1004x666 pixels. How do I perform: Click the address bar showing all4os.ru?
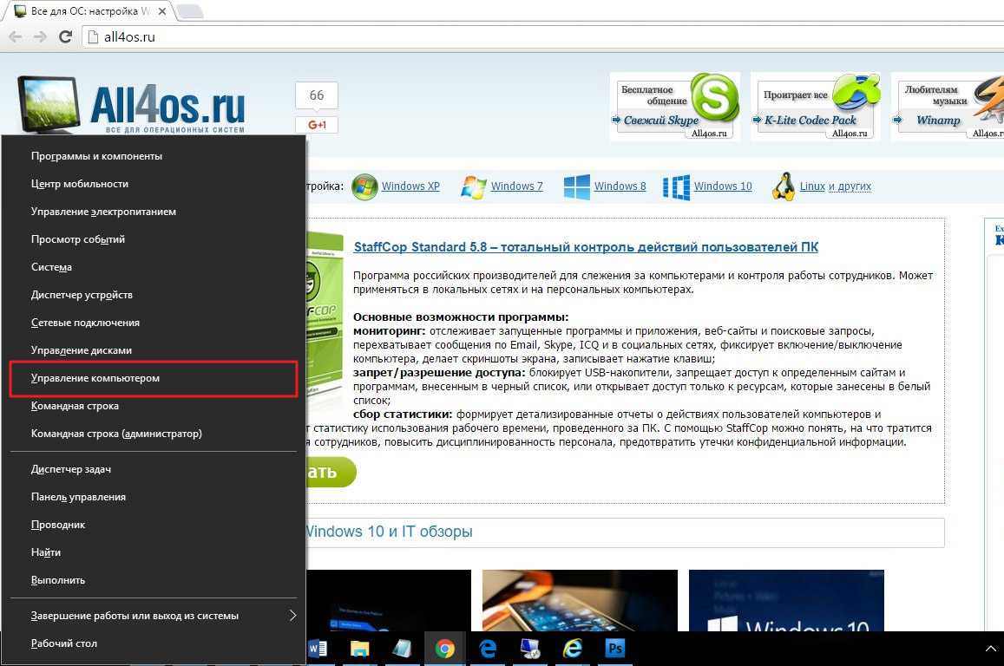544,37
